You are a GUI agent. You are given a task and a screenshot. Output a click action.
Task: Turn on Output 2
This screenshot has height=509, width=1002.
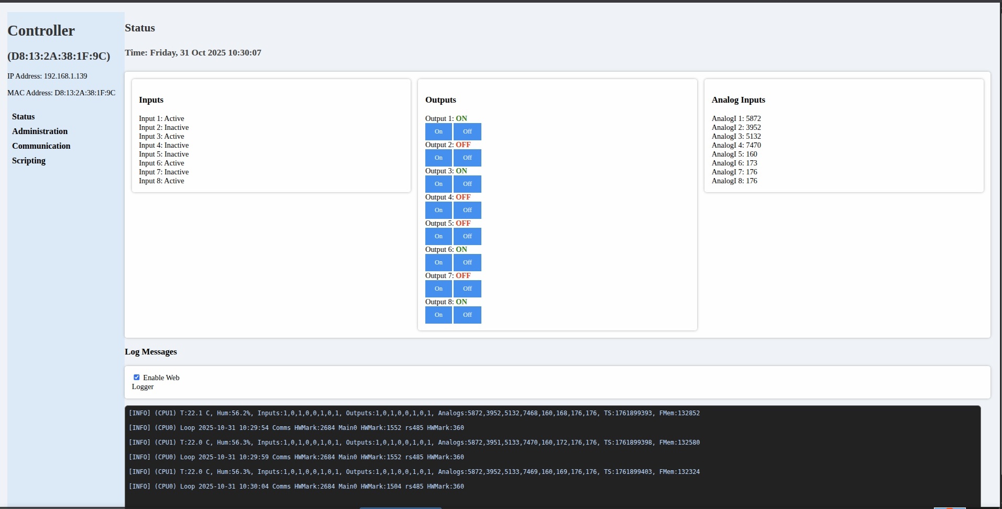pos(438,158)
